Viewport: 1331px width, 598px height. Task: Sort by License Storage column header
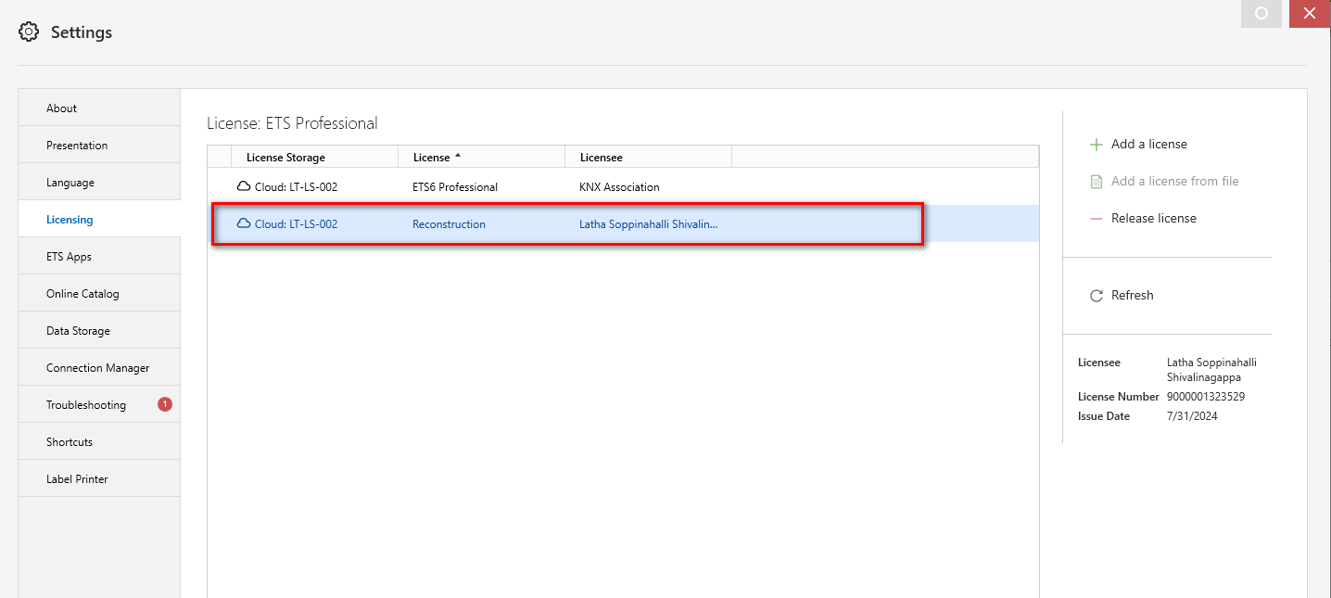pos(285,158)
